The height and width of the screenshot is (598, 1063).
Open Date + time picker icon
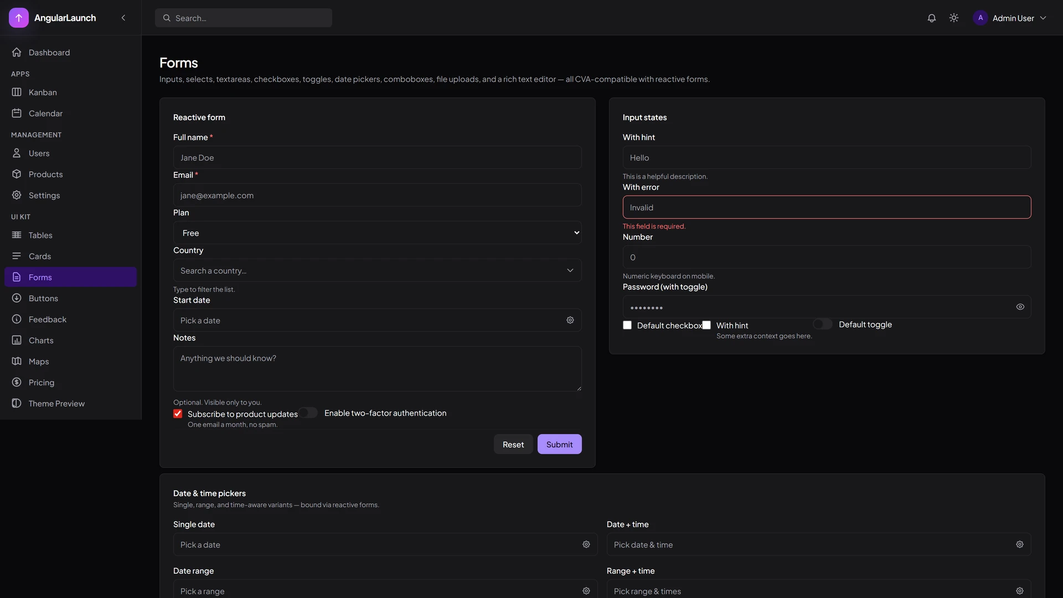click(1020, 544)
